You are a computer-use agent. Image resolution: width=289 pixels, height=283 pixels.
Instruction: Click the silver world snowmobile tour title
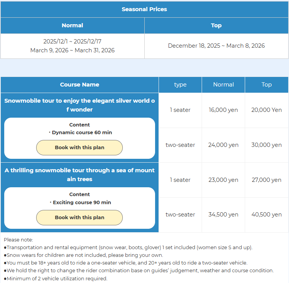[x=80, y=105]
